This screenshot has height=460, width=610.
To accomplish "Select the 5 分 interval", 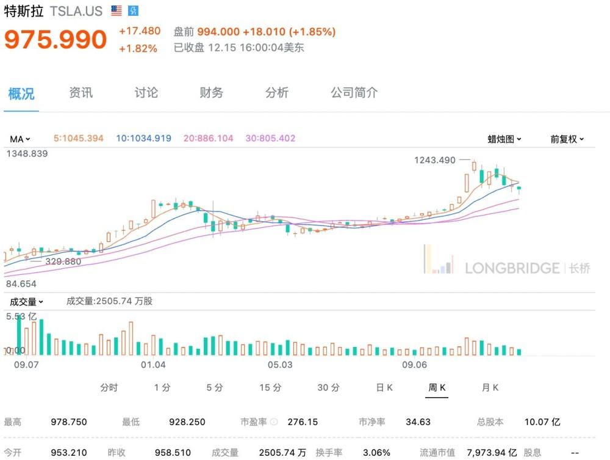I will click(215, 387).
